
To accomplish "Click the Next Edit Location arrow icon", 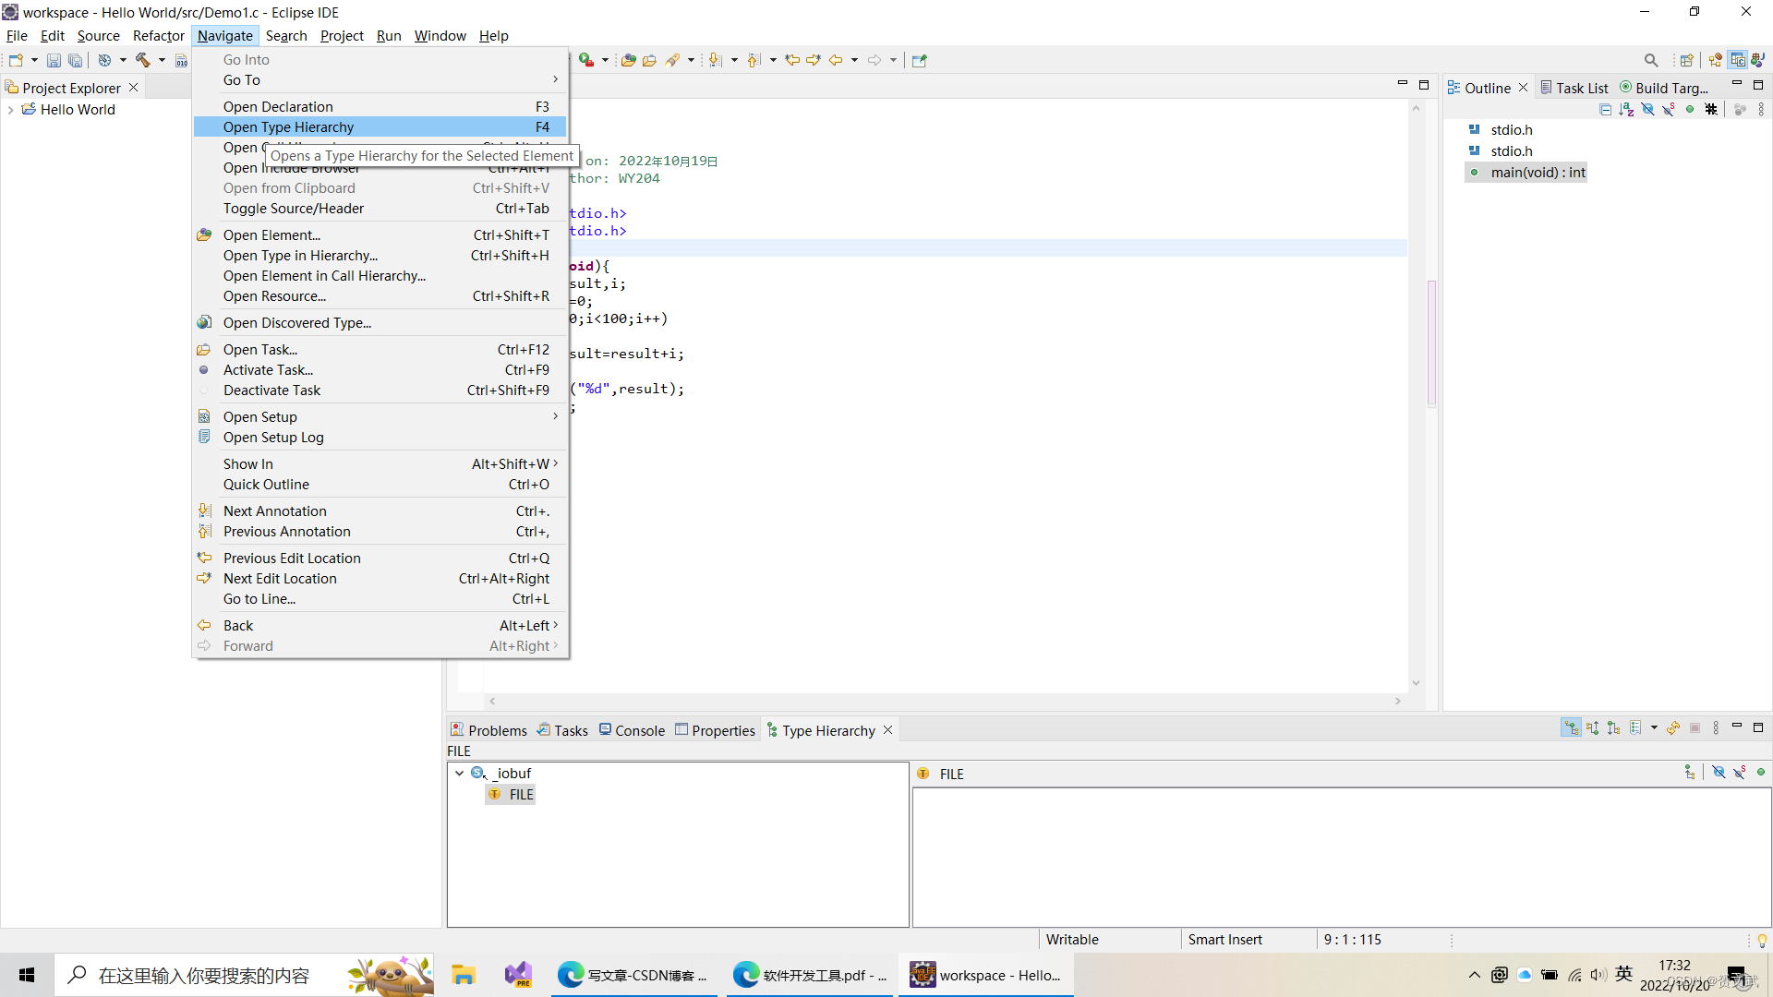I will pos(814,60).
